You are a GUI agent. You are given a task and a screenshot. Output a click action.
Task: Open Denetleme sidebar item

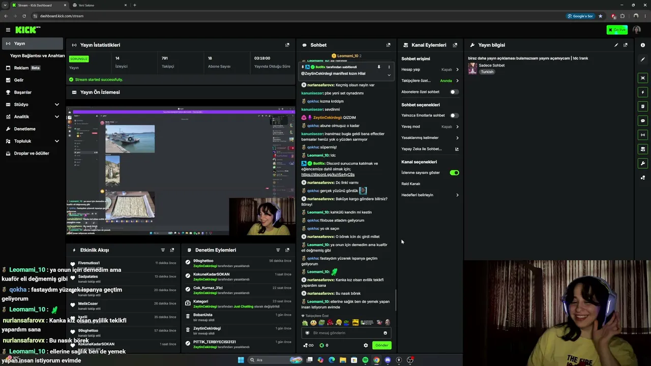point(34,129)
